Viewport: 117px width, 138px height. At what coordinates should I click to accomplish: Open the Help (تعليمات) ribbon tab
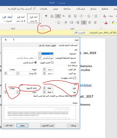[x=44, y=9]
